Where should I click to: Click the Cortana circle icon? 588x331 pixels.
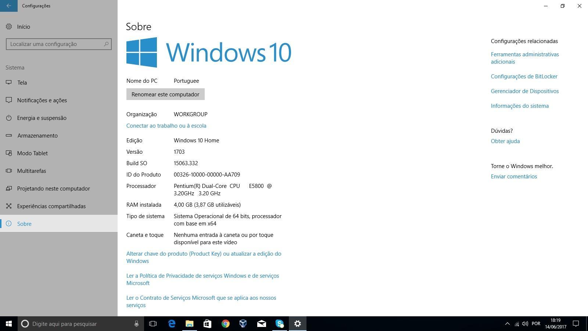[x=25, y=324]
